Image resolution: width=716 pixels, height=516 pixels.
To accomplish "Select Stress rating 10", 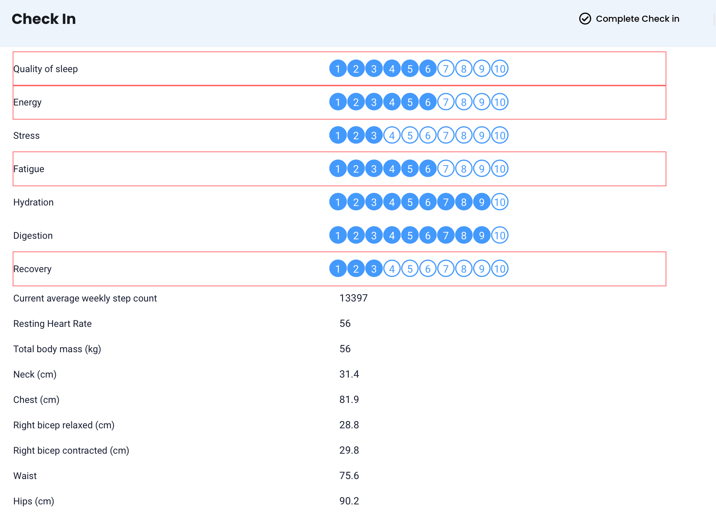I will (500, 136).
